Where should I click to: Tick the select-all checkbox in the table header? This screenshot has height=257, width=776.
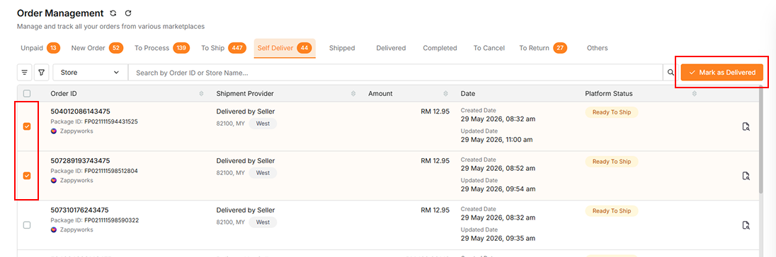tap(27, 94)
